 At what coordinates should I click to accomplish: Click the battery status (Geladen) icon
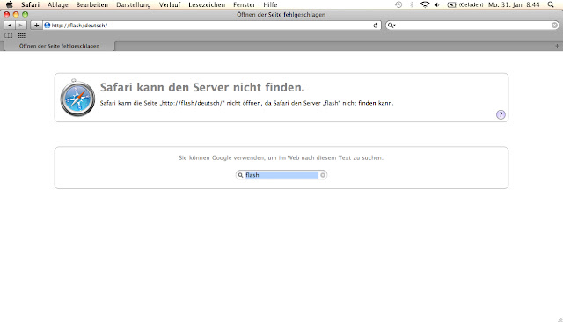coord(465,4)
